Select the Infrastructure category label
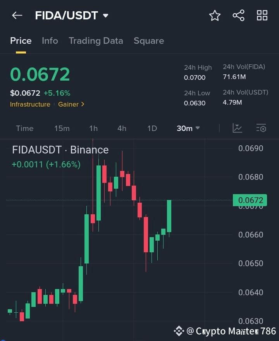The width and height of the screenshot is (279, 341). click(x=30, y=104)
